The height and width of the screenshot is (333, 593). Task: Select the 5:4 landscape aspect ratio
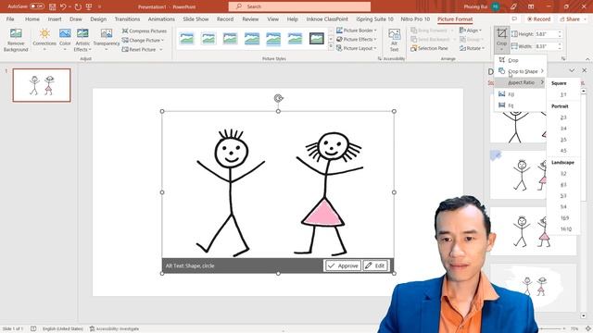[563, 207]
